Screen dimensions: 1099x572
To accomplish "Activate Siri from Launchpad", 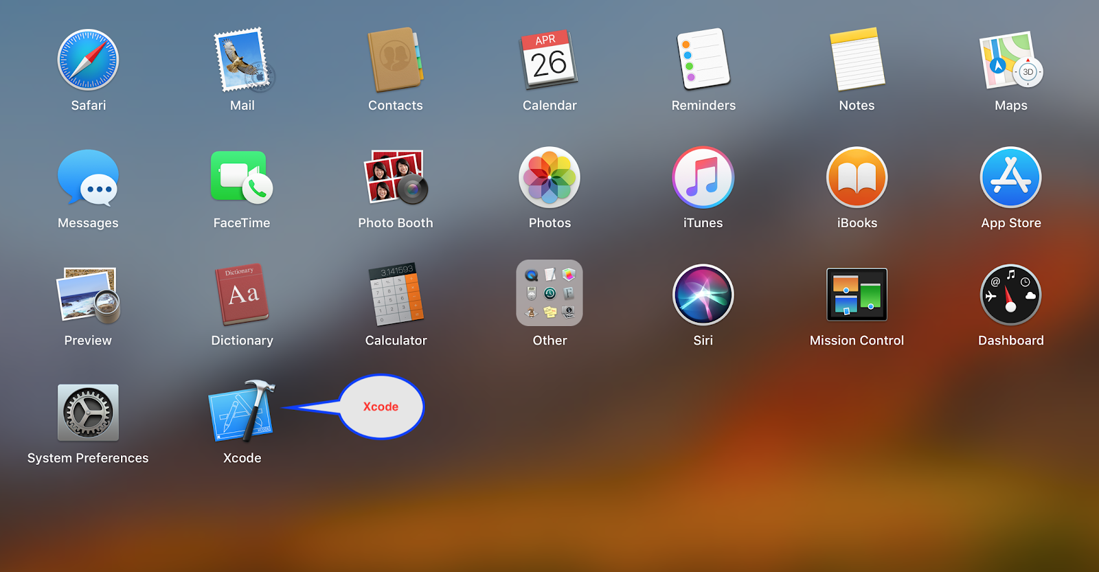I will pos(703,295).
